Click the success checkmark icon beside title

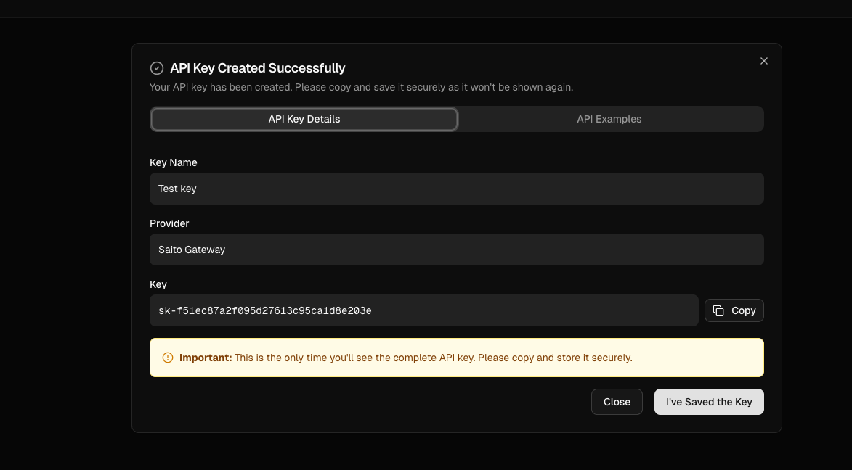(x=157, y=68)
